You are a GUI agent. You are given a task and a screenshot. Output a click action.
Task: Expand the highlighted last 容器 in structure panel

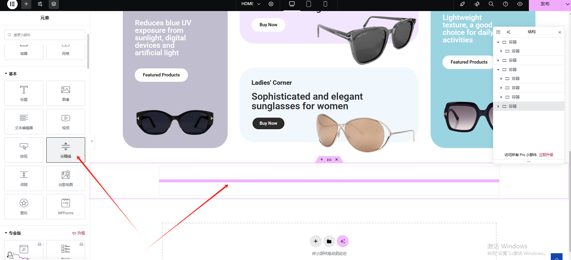[x=498, y=106]
